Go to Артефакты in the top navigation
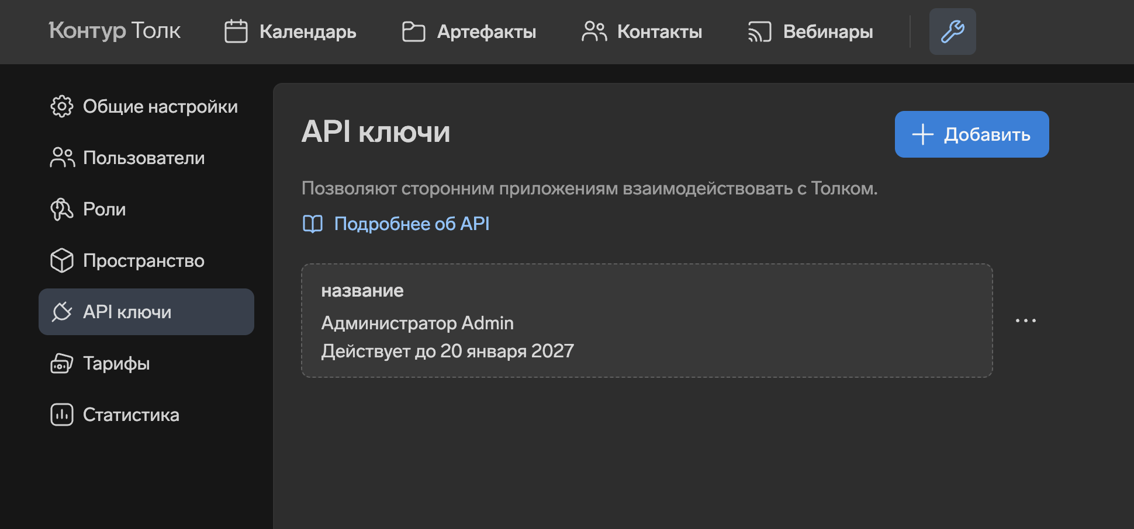The image size is (1134, 529). (469, 32)
